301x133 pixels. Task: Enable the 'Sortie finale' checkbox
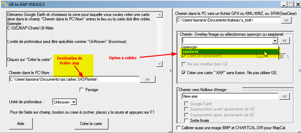[186, 121]
